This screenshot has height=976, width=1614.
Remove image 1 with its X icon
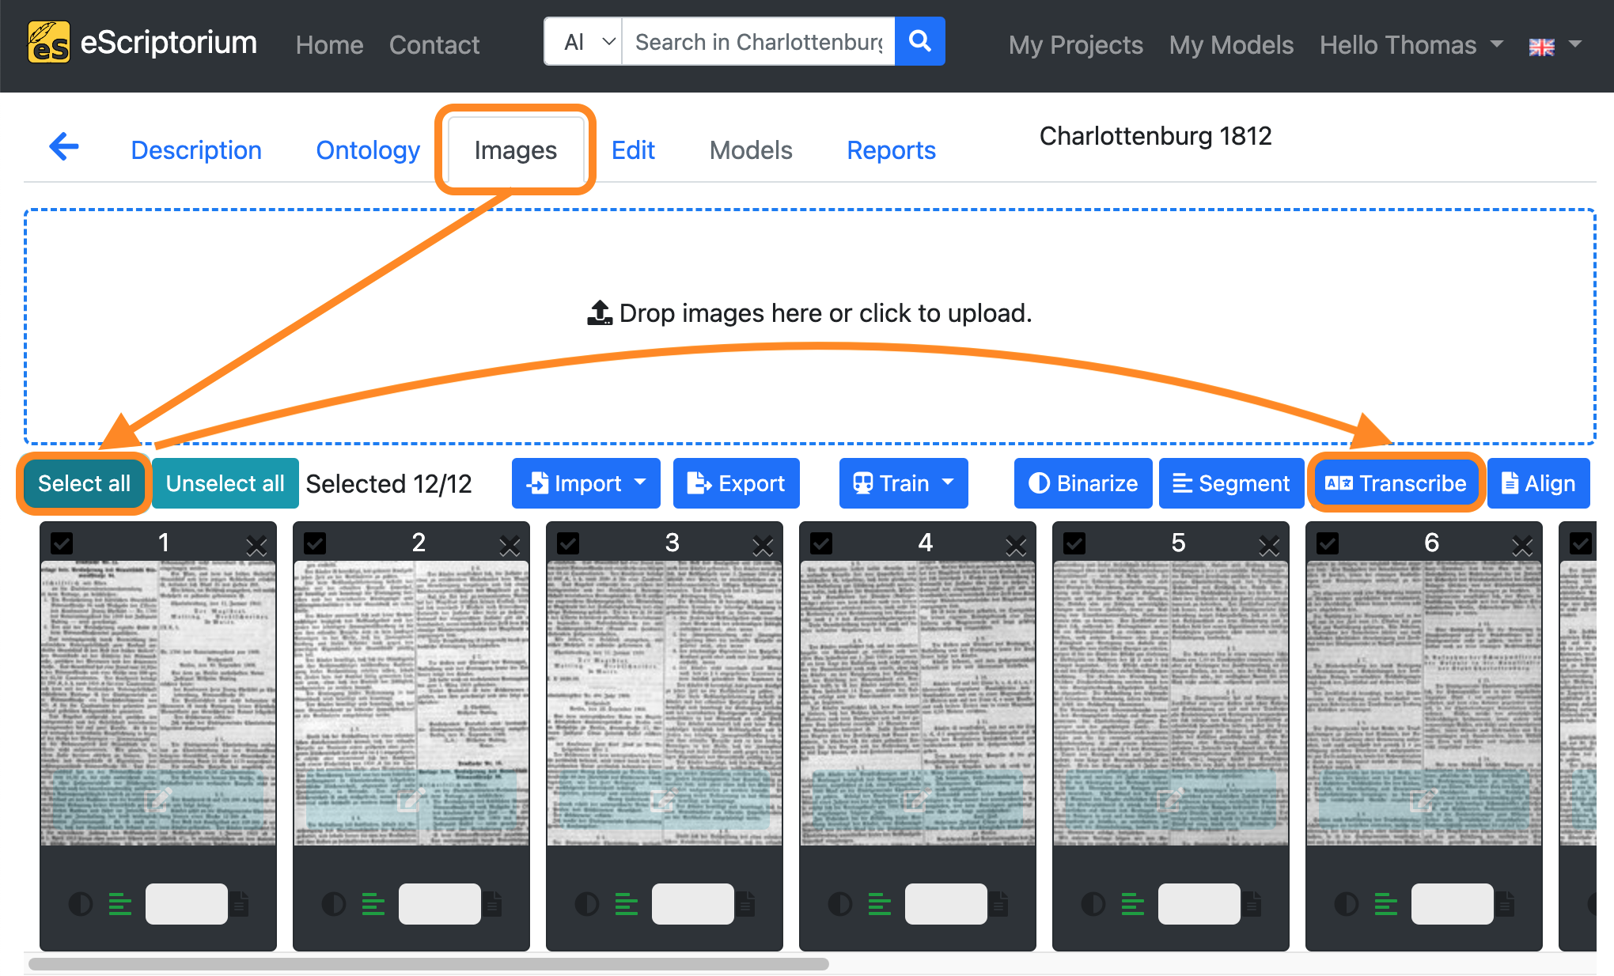pos(256,545)
